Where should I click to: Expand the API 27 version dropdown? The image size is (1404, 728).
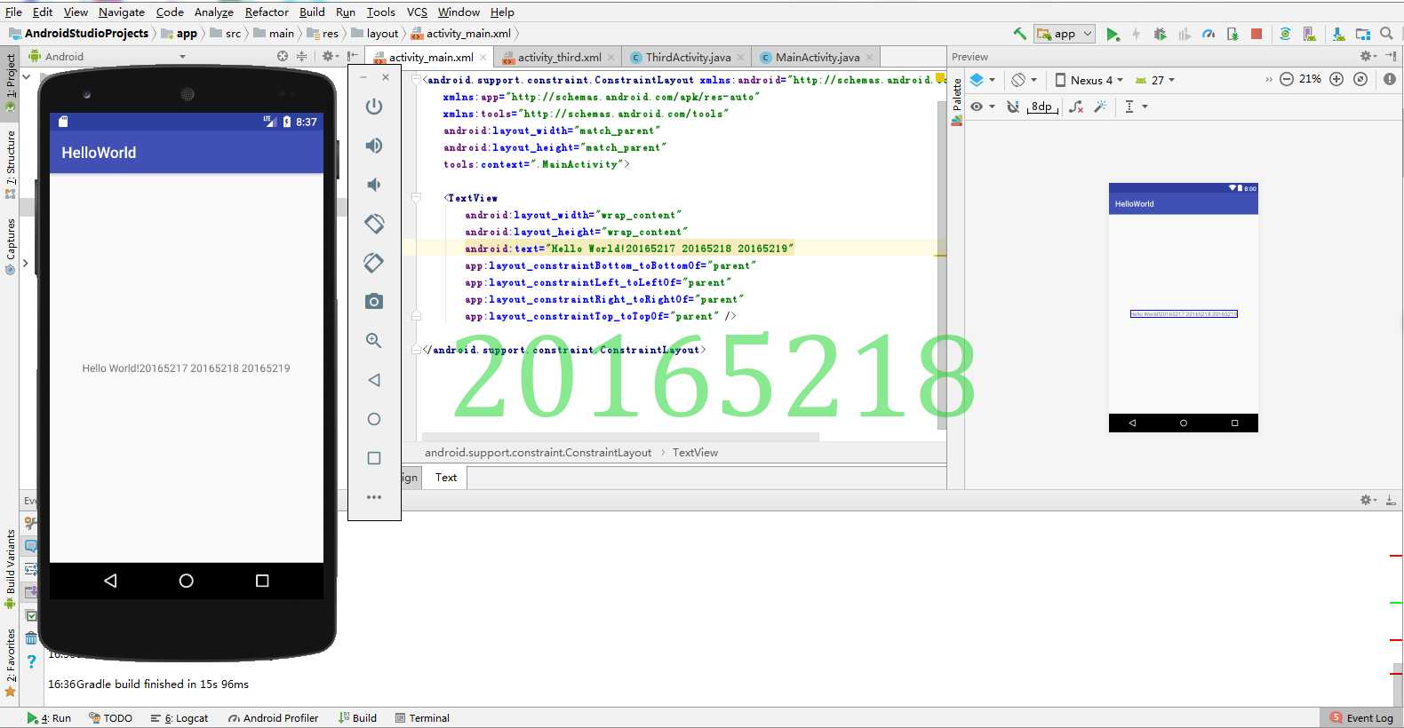[x=1155, y=80]
